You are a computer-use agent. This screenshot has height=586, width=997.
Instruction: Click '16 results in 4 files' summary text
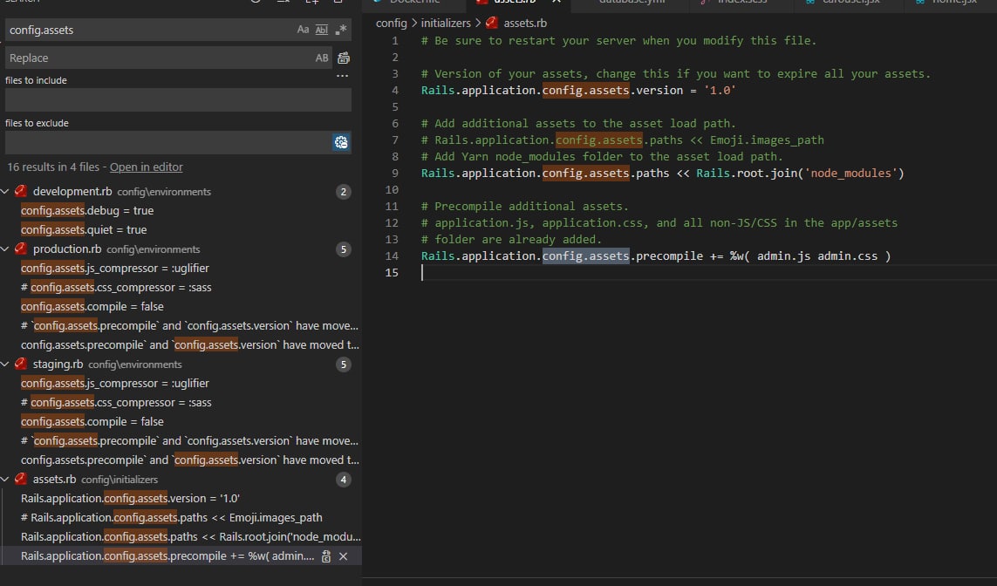[x=53, y=167]
